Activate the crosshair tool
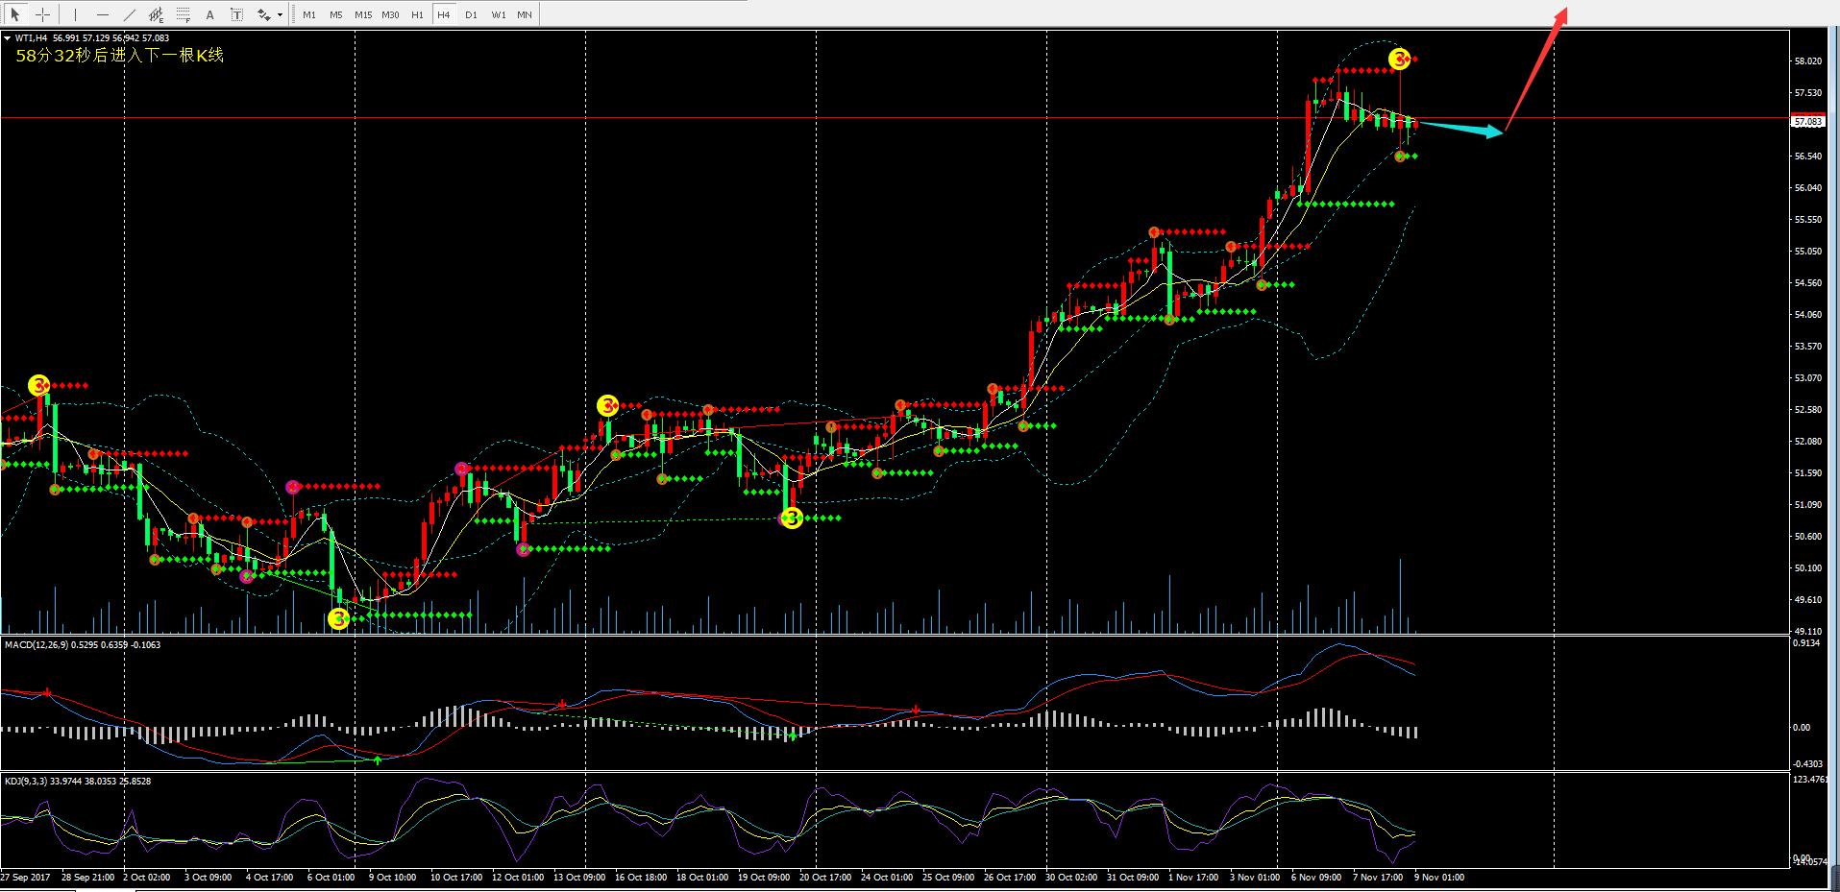1840x892 pixels. point(42,14)
